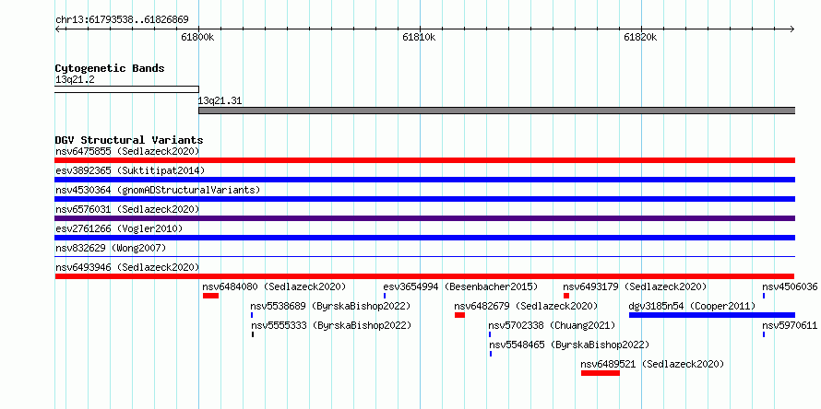821x409 pixels.
Task: Click the nsv4506036 label
Action: click(790, 286)
